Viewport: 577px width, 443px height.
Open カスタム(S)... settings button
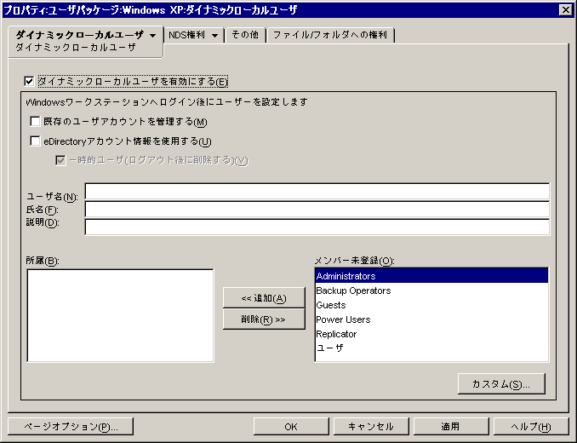coord(501,383)
